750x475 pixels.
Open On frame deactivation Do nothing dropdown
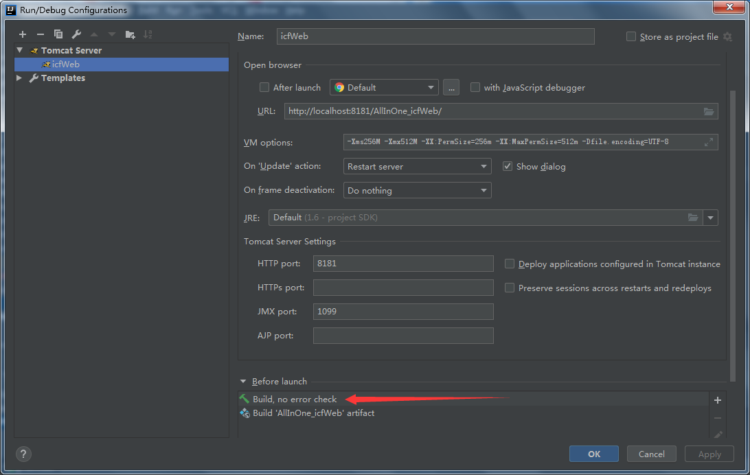(x=417, y=190)
